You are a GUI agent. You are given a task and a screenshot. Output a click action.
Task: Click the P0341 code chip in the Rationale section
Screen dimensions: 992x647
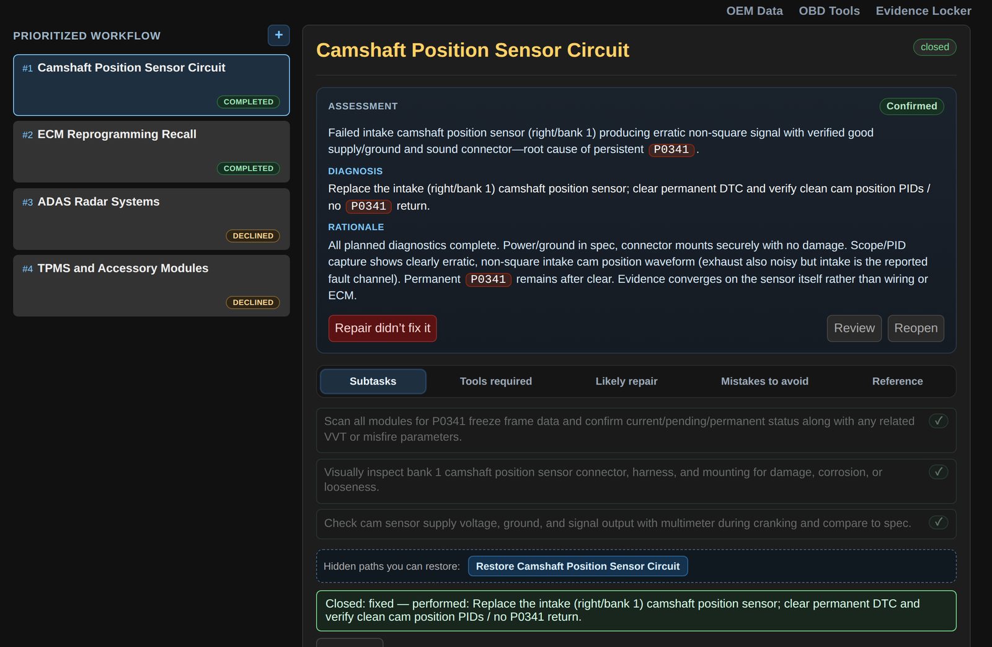click(x=488, y=279)
